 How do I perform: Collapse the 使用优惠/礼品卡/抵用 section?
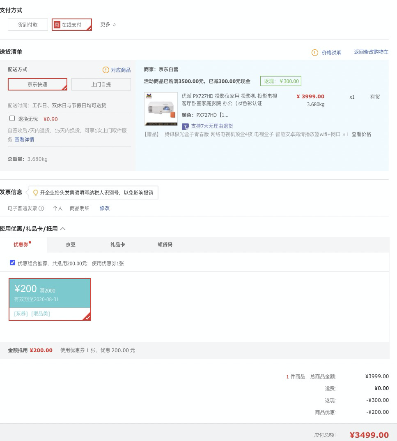63,229
